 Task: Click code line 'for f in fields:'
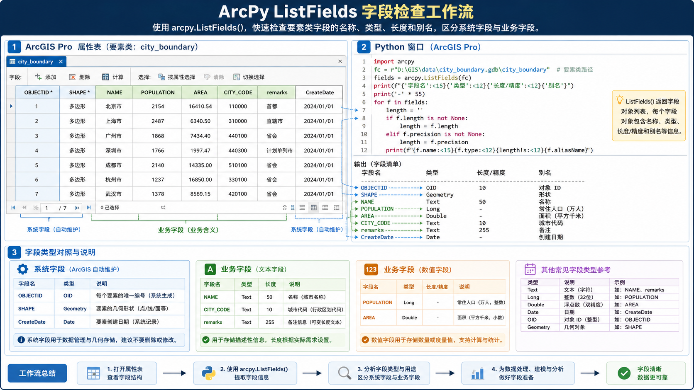tap(401, 102)
